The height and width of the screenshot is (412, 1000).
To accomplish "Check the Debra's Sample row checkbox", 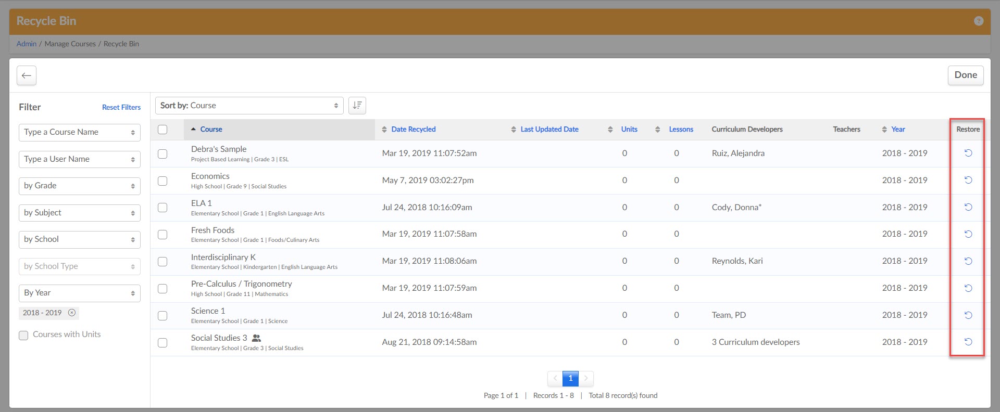I will coord(162,154).
